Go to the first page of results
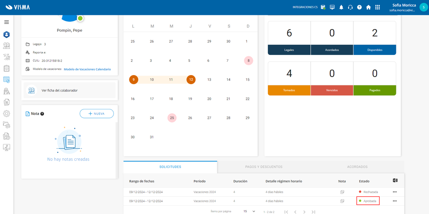Screen dimensions: 429x214 point(286,212)
